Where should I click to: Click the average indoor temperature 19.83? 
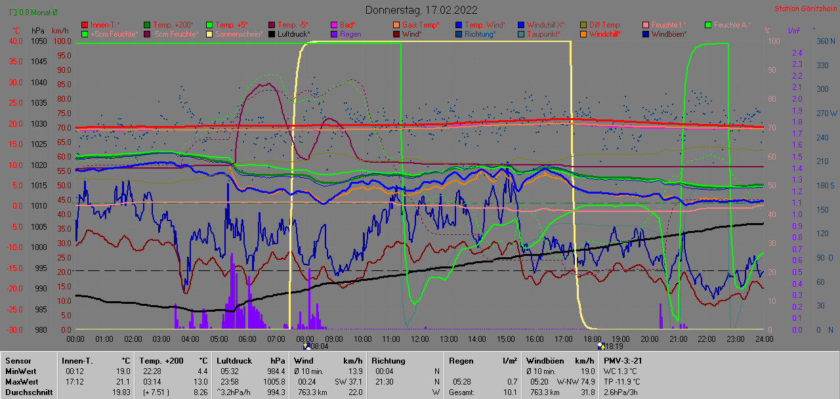tap(121, 392)
